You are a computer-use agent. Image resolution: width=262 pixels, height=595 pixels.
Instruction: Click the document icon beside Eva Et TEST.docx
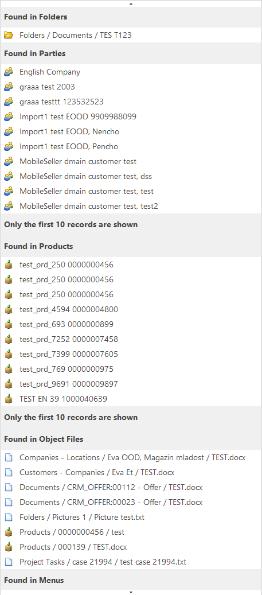[x=9, y=472]
